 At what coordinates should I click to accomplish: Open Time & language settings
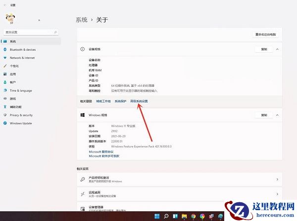tap(18, 91)
